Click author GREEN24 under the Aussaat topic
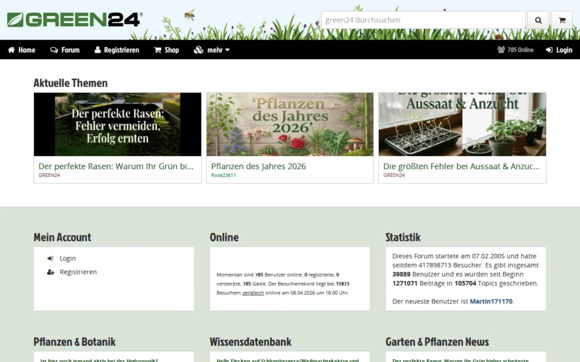The width and height of the screenshot is (580, 362). tap(394, 175)
